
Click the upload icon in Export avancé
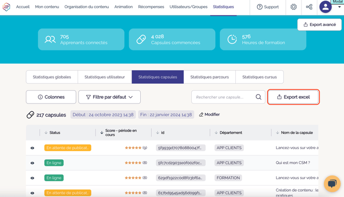pos(305,24)
